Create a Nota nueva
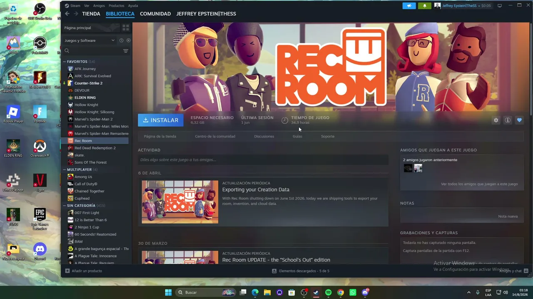Image resolution: width=533 pixels, height=299 pixels. [508, 216]
